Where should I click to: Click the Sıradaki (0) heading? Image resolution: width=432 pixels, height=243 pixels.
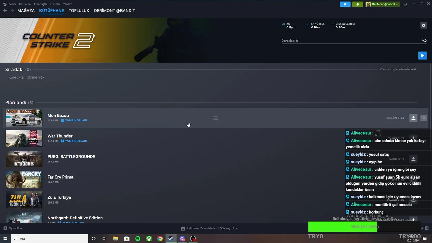(x=18, y=69)
